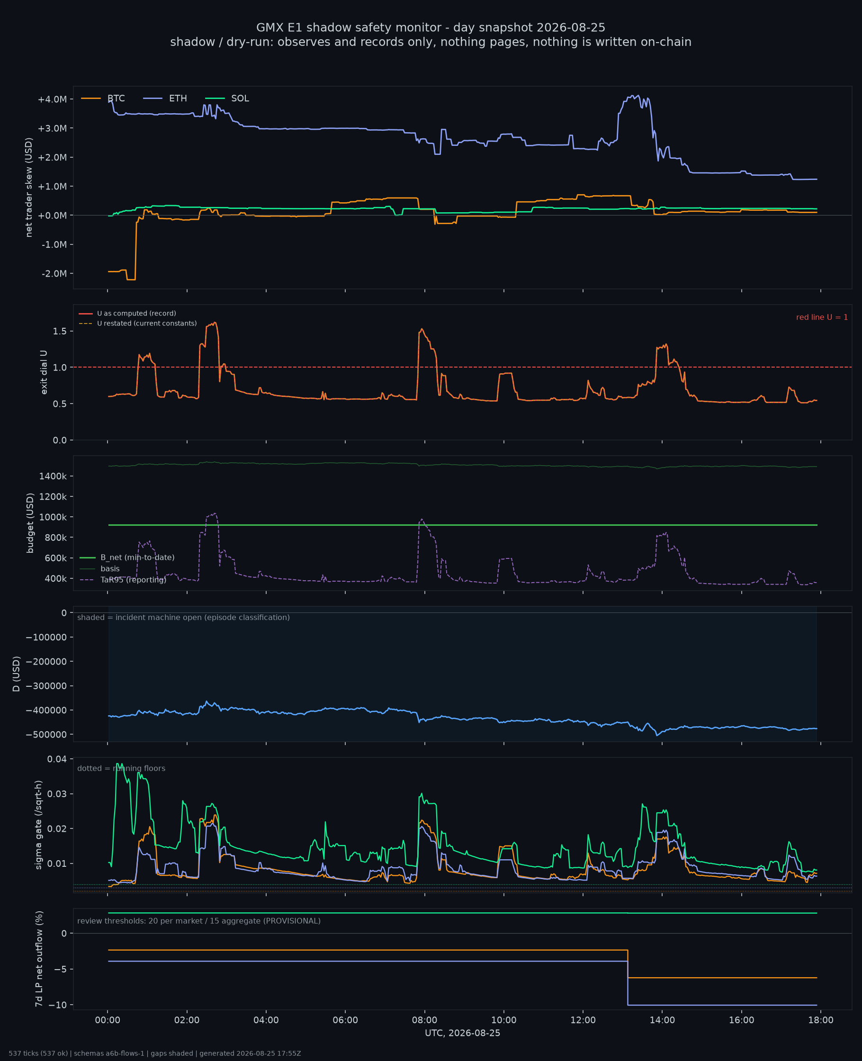The width and height of the screenshot is (862, 1061).
Task: Click the "0.0" exit dial tick label
Action: click(x=60, y=441)
